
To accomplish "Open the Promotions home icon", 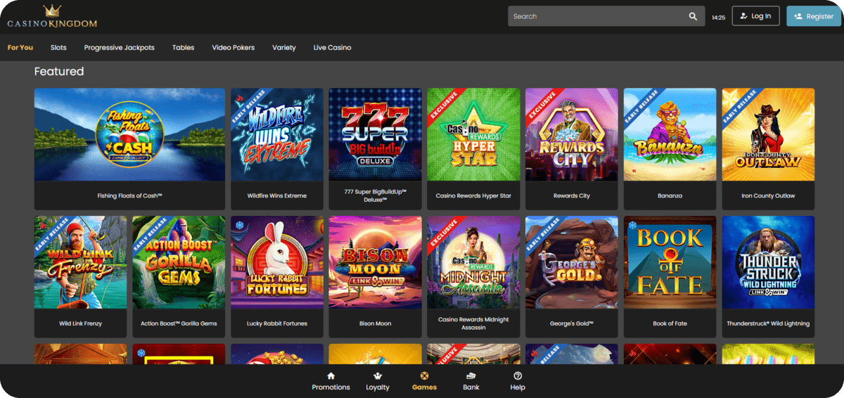I will 331,376.
